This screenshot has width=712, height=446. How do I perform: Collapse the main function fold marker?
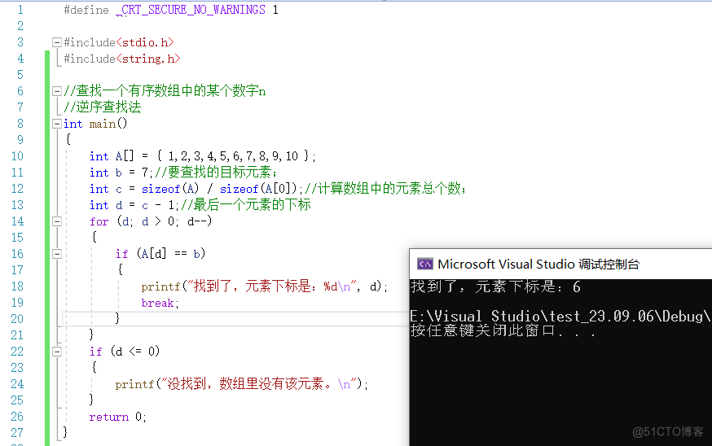[x=57, y=124]
